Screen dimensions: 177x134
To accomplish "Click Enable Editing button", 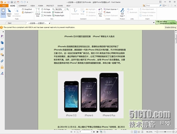I will tap(171, 27).
